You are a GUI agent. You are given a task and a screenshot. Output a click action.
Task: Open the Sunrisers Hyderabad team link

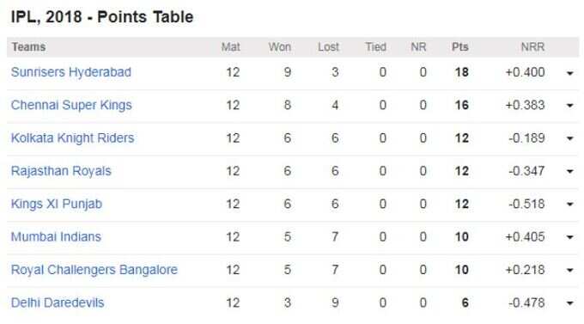[71, 72]
